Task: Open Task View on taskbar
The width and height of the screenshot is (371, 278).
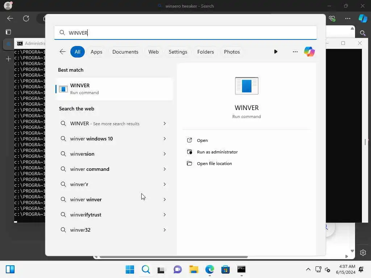Action: pos(161,269)
